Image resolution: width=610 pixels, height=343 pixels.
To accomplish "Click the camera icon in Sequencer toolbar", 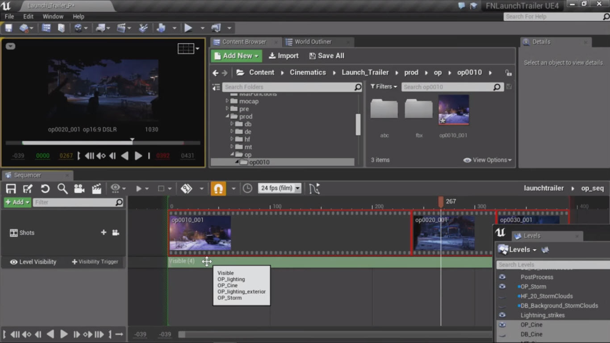I will pyautogui.click(x=79, y=188).
